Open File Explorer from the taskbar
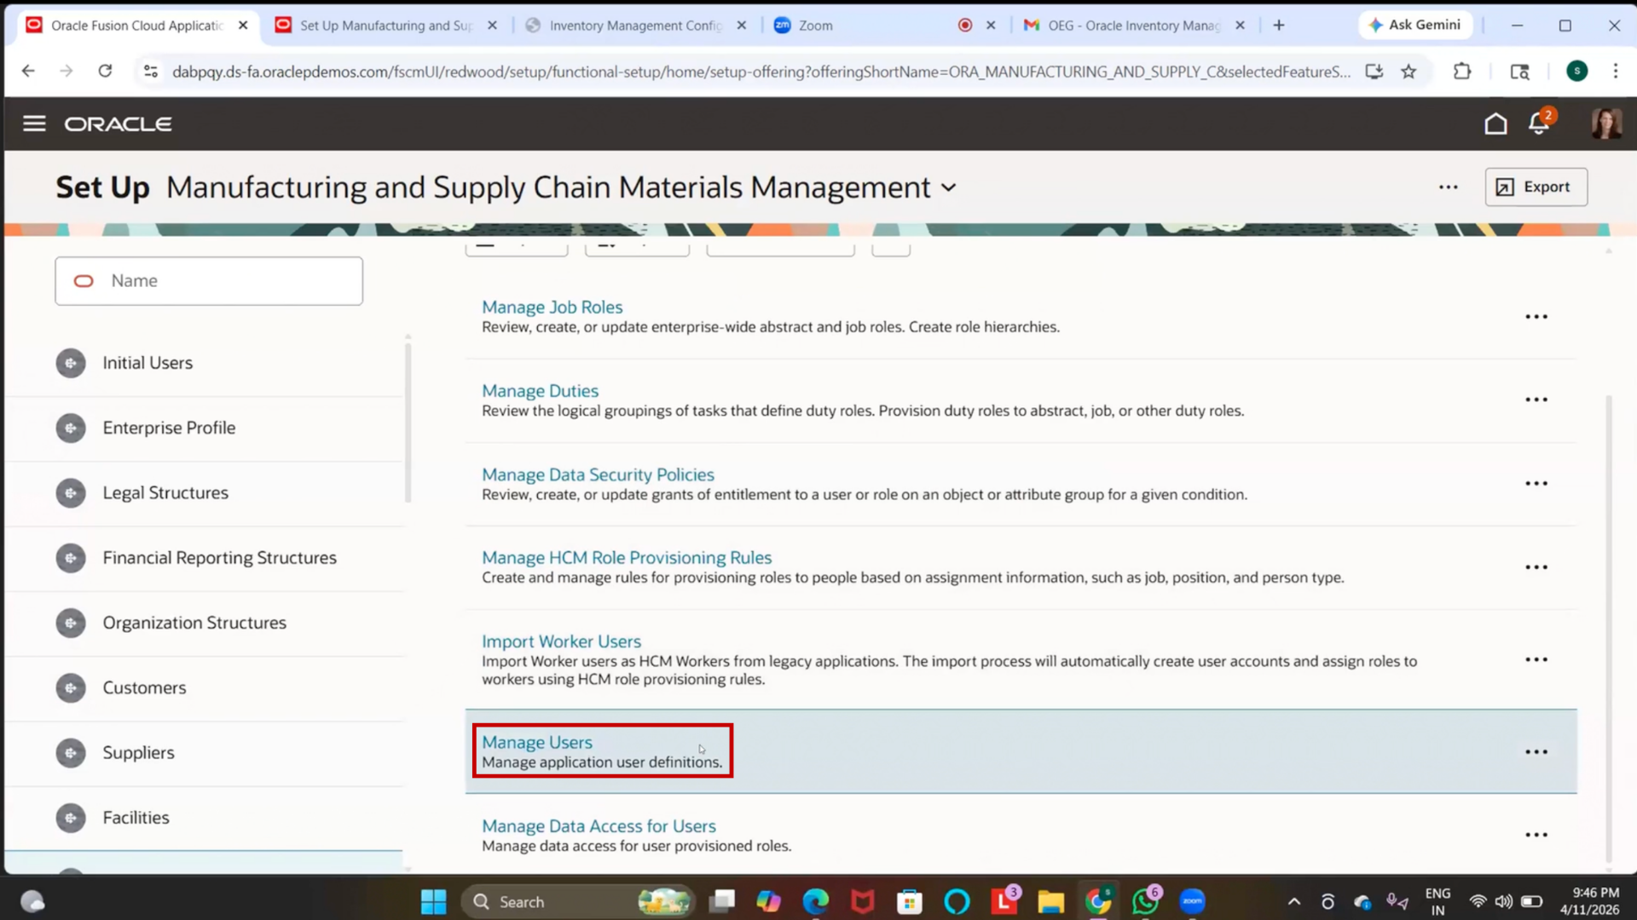The width and height of the screenshot is (1637, 920). pyautogui.click(x=1050, y=901)
